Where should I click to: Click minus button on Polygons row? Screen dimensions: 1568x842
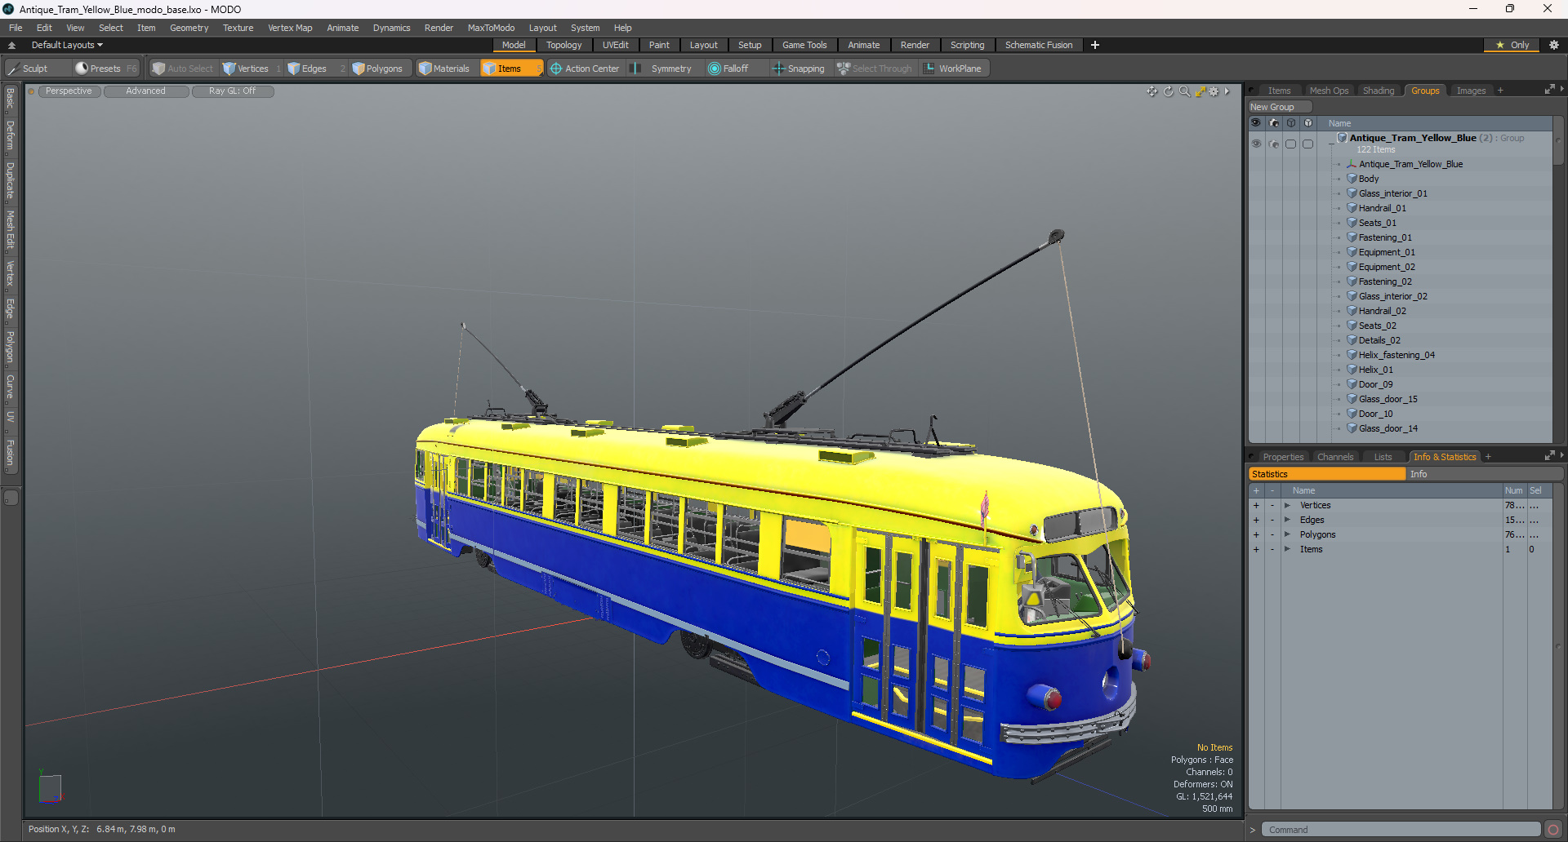coord(1272,534)
